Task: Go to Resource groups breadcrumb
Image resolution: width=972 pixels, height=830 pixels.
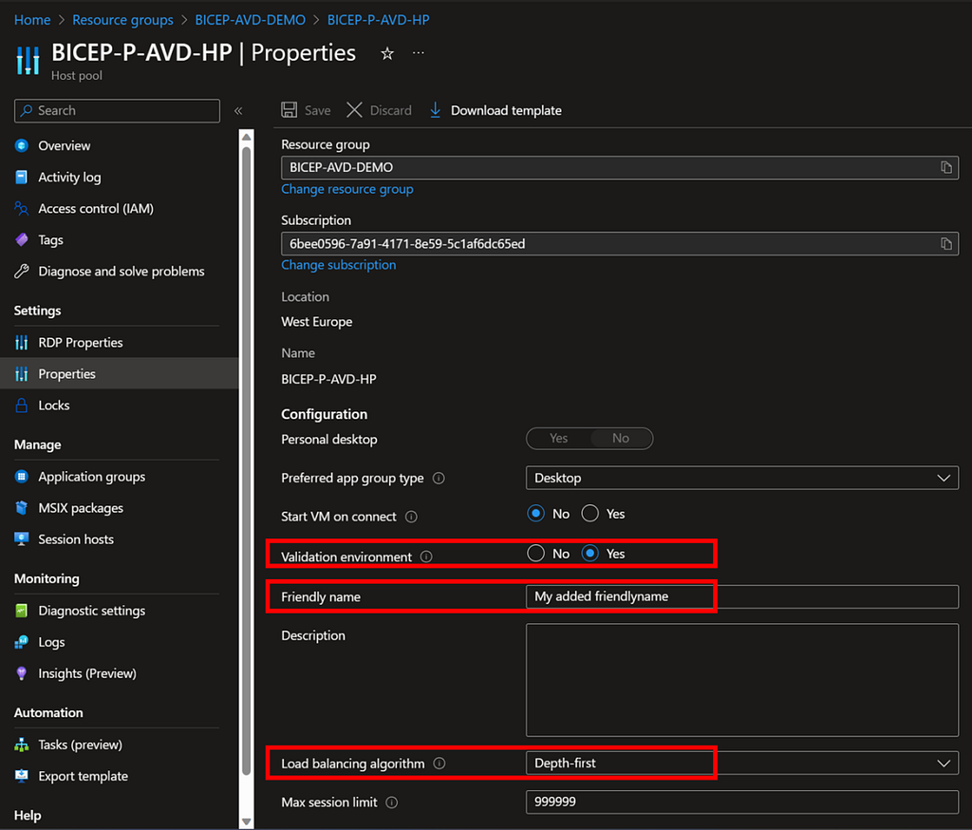Action: 122,20
